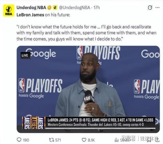Click the 190 replies count

pos(26,140)
